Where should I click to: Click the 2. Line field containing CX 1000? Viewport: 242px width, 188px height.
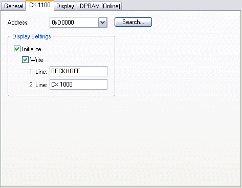[78, 85]
